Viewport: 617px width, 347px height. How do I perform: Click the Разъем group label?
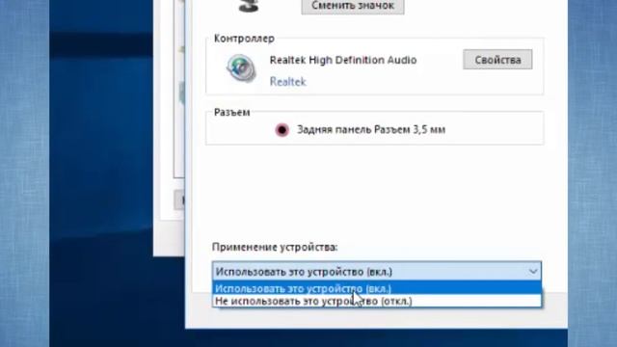pos(231,113)
